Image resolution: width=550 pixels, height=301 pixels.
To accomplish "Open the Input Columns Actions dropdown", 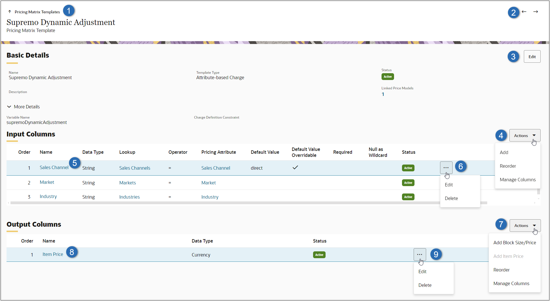I will [x=524, y=136].
